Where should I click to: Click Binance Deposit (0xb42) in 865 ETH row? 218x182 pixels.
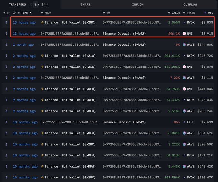124,122
